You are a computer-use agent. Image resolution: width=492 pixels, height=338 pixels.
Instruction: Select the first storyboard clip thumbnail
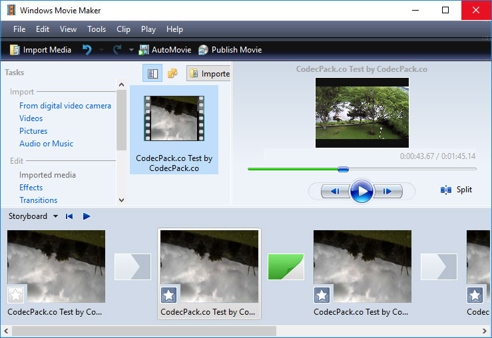56,267
